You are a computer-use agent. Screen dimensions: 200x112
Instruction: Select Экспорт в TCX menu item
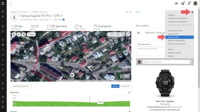[x=173, y=34]
